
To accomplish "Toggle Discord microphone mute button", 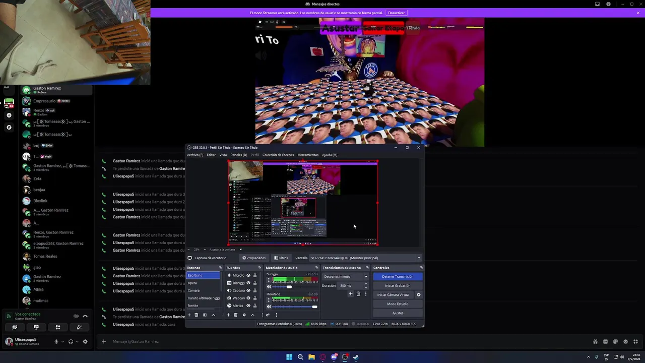I will 56,341.
